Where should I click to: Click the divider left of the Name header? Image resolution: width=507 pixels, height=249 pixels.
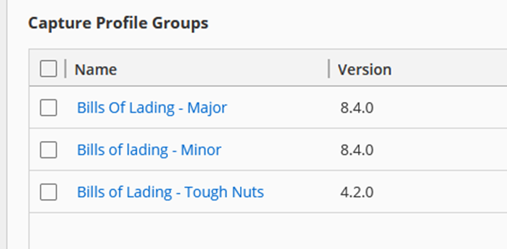coord(65,69)
